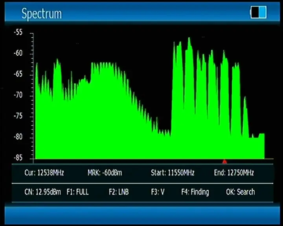Click the -80 label on vertical axis
Viewport: 283px width, 226px height.
pos(18,137)
